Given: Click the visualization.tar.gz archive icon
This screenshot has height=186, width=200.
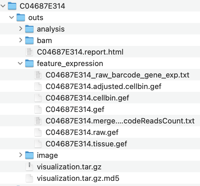Looking at the screenshot, I should point(29,167).
